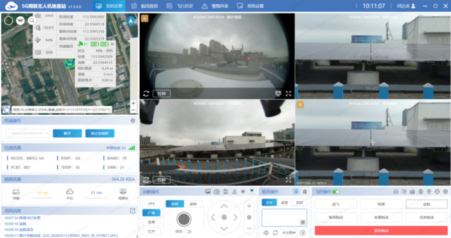Click the terminal router icon in link quality
Screen dimensions: 451x238
click(16, 192)
